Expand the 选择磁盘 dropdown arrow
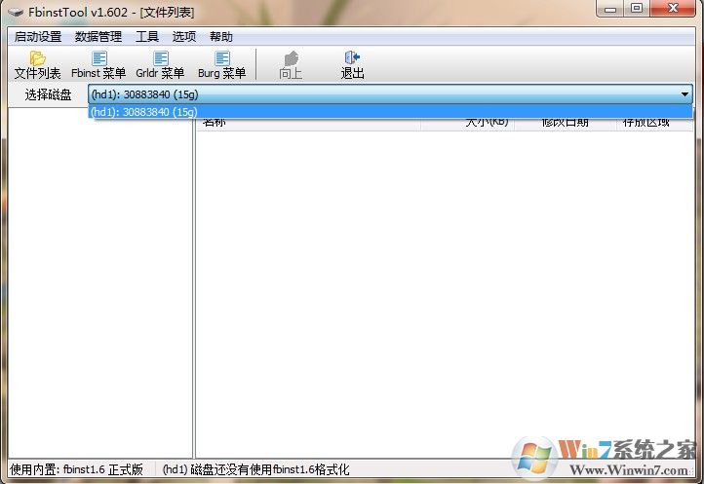Image resolution: width=704 pixels, height=484 pixels. tap(684, 94)
